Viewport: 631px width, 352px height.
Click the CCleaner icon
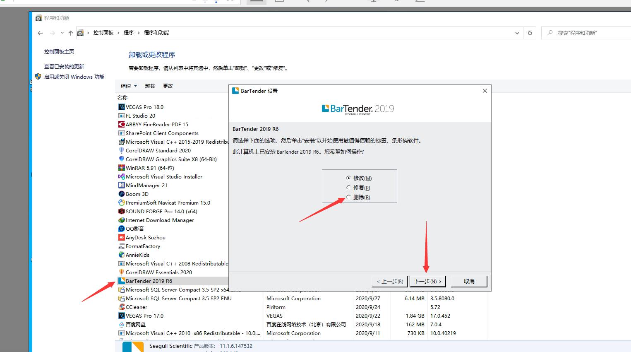[121, 307]
